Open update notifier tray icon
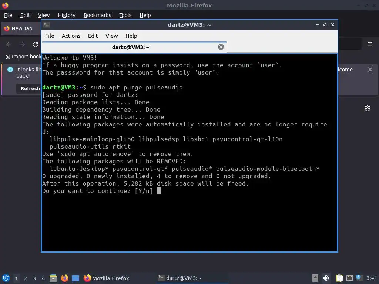Viewport: 379px width, 284px height. coord(359,278)
